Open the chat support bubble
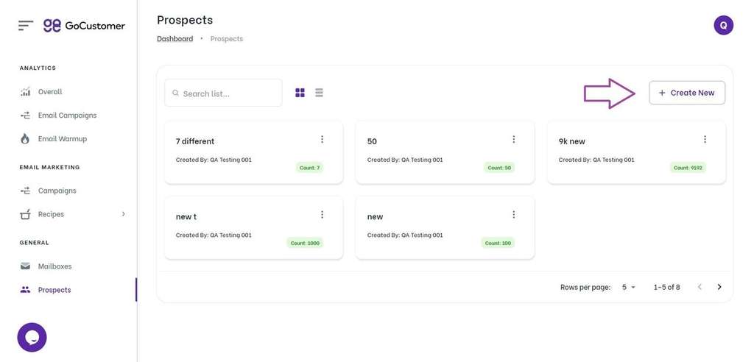This screenshot has width=754, height=362. [32, 337]
